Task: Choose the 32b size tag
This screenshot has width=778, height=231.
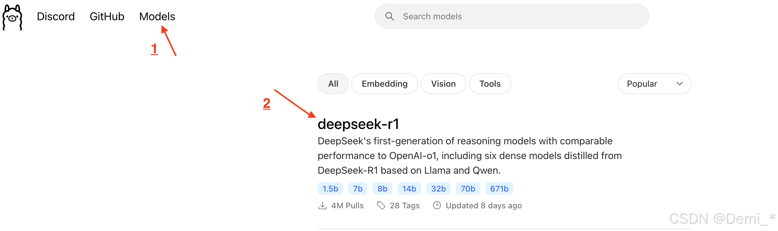Action: click(x=438, y=189)
